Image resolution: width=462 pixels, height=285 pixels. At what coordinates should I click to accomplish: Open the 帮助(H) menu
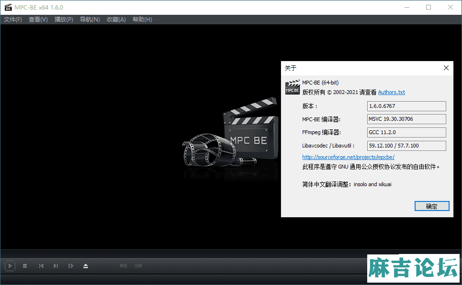pyautogui.click(x=142, y=20)
